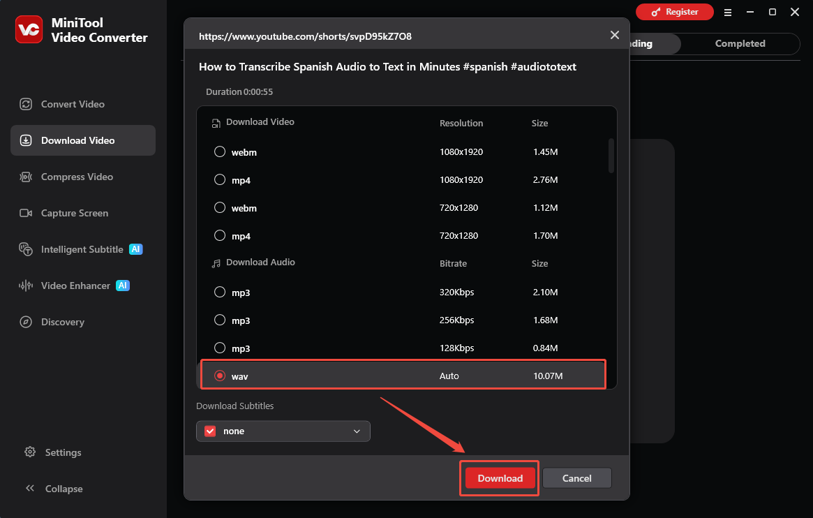Click the Settings gear icon
Viewport: 813px width, 518px height.
30,452
